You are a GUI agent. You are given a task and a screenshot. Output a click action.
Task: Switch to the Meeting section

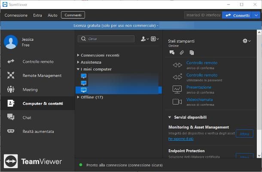pos(38,90)
